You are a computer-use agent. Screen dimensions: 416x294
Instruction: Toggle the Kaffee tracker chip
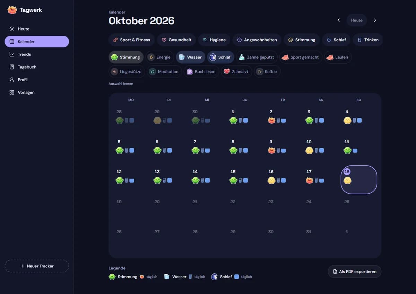pyautogui.click(x=267, y=72)
